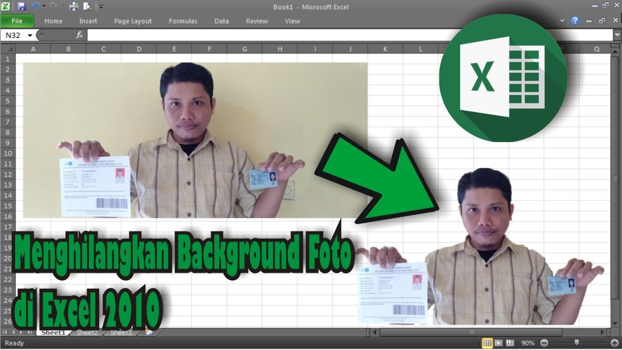
Task: Open the Name Box dropdown arrow
Action: coord(30,35)
